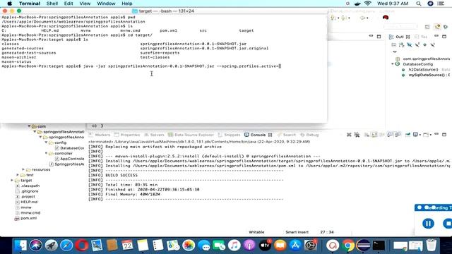The width and height of the screenshot is (452, 254).
Task: Switch to the Debug tab
Action: 310,135
